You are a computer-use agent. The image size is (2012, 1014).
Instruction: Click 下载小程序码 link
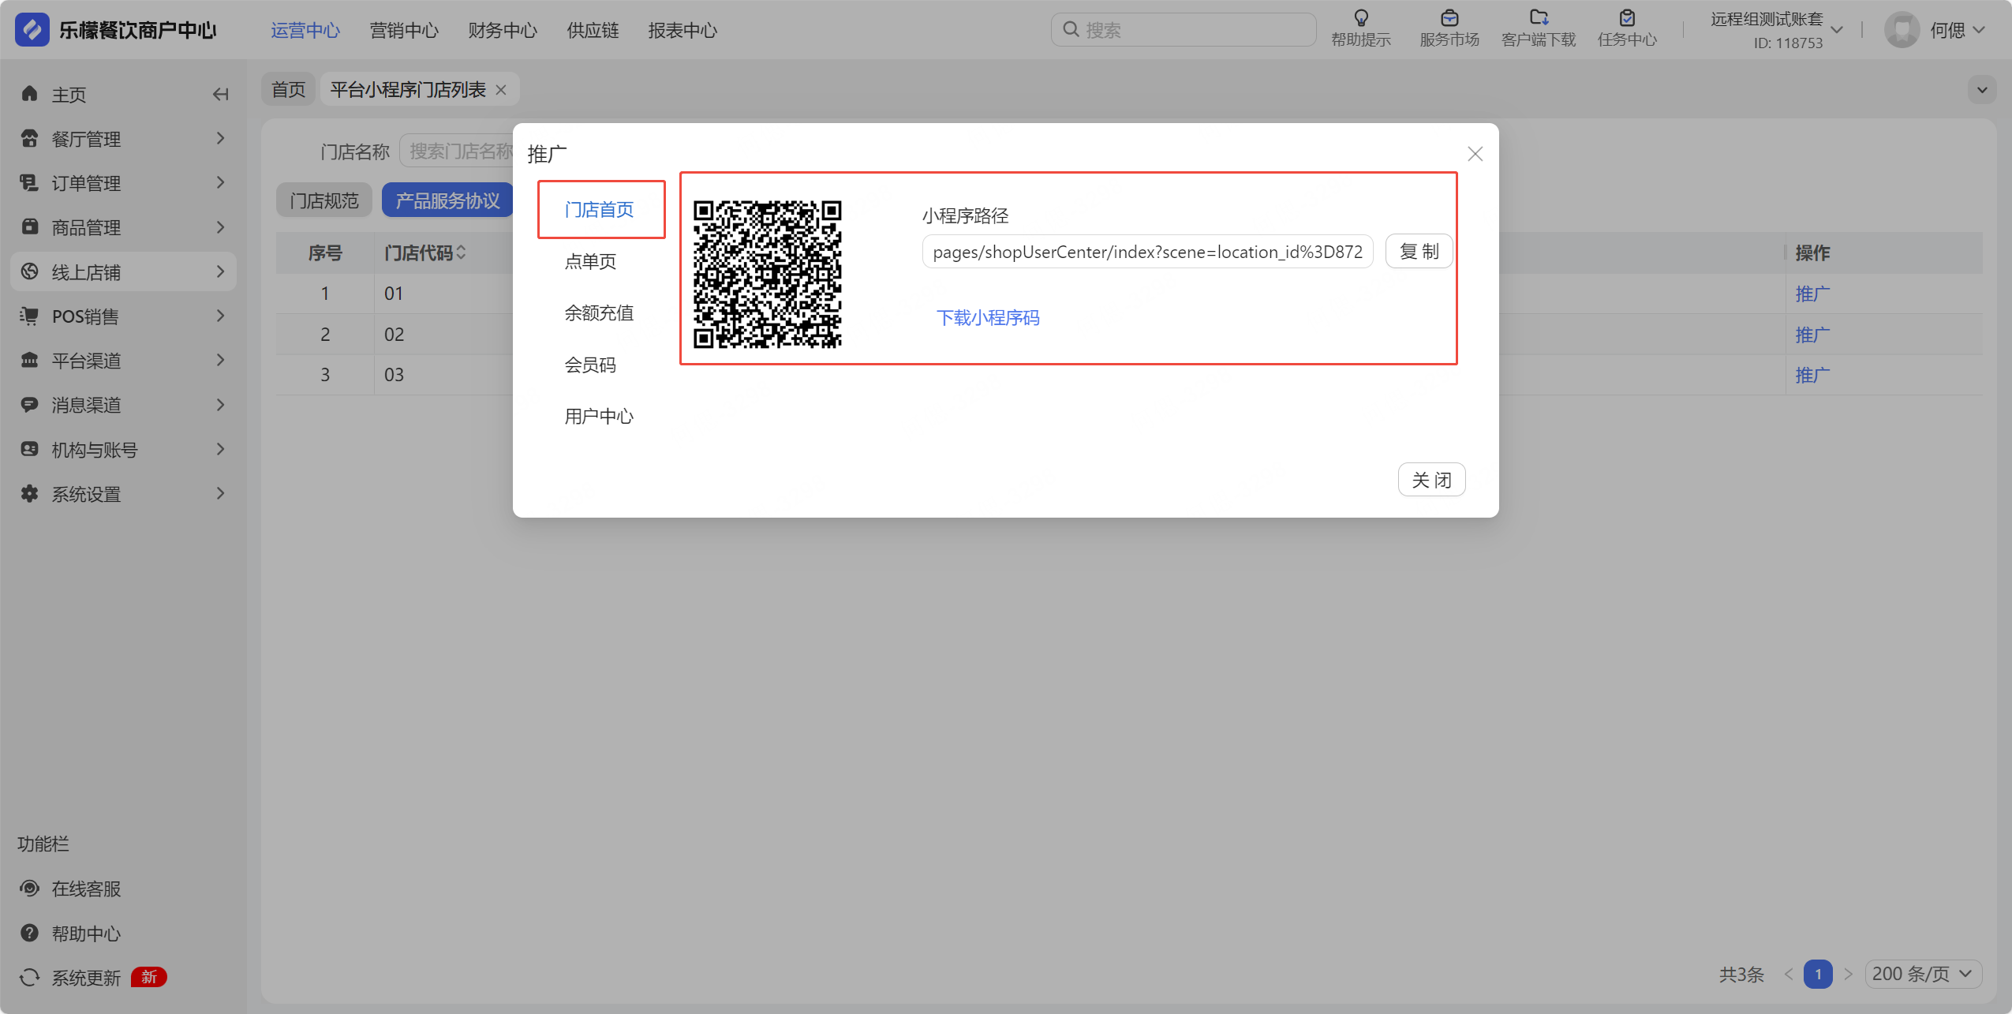pos(988,318)
